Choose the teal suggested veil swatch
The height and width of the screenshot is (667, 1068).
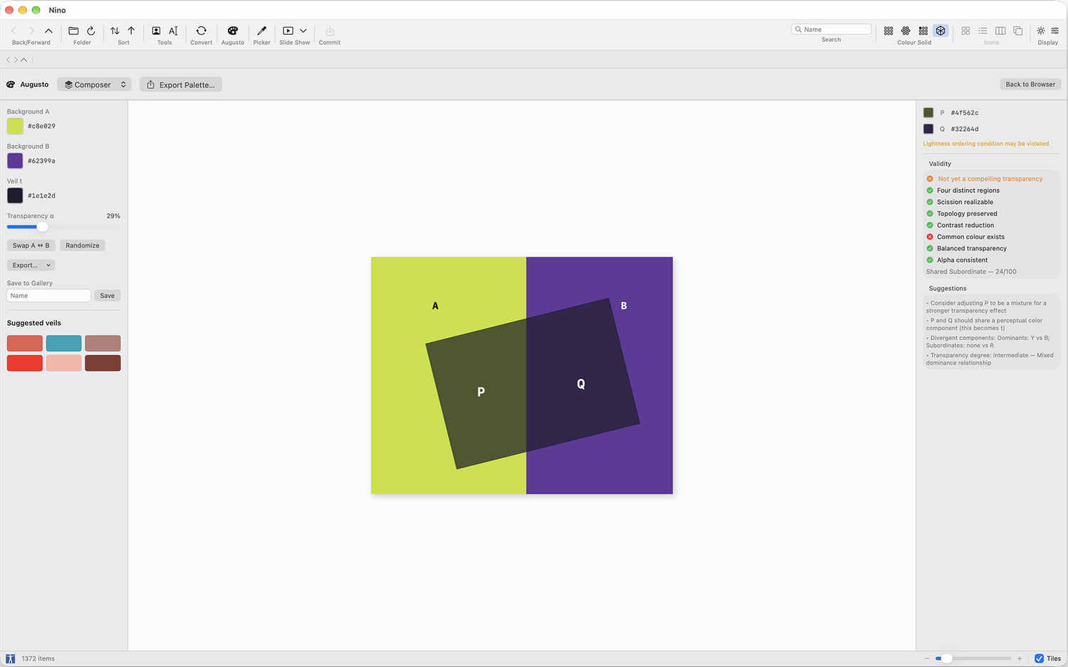[x=63, y=343]
